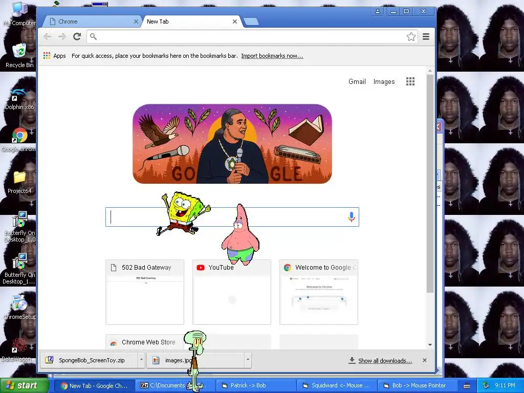Click the Google Doodle image
This screenshot has height=393, width=524.
(x=232, y=144)
